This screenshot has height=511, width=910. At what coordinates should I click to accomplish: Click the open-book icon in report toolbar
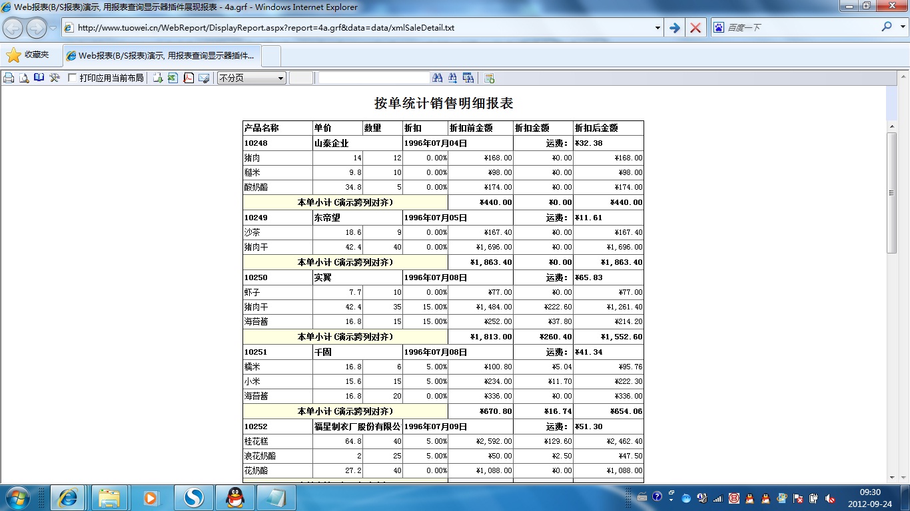pos(39,78)
